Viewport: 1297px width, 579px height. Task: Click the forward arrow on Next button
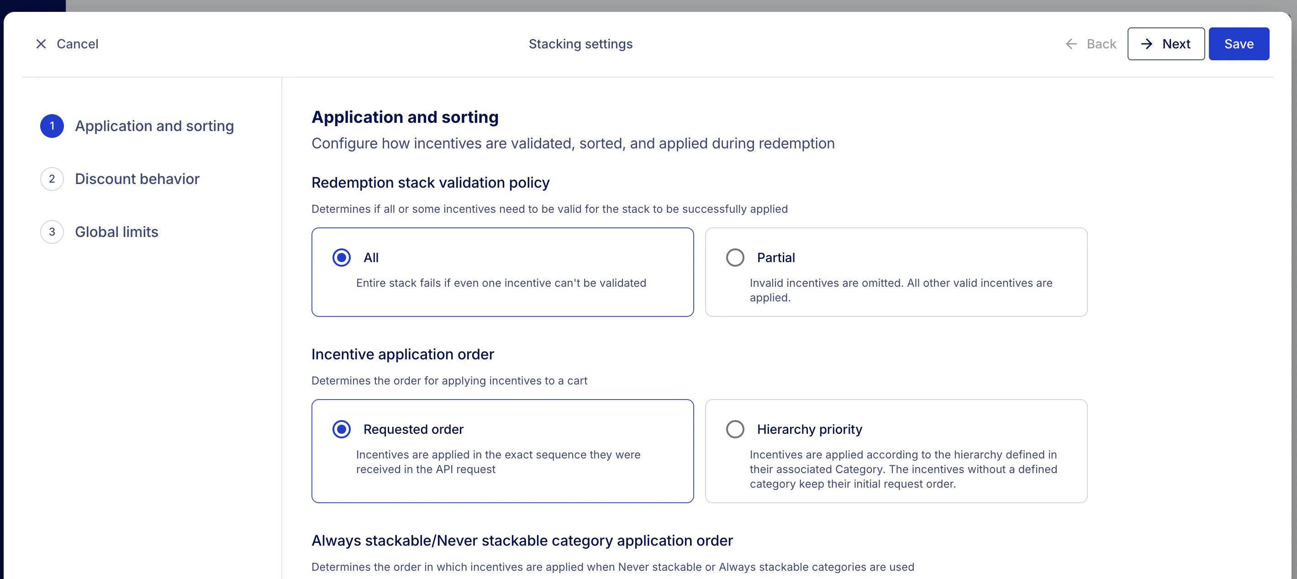pyautogui.click(x=1147, y=44)
